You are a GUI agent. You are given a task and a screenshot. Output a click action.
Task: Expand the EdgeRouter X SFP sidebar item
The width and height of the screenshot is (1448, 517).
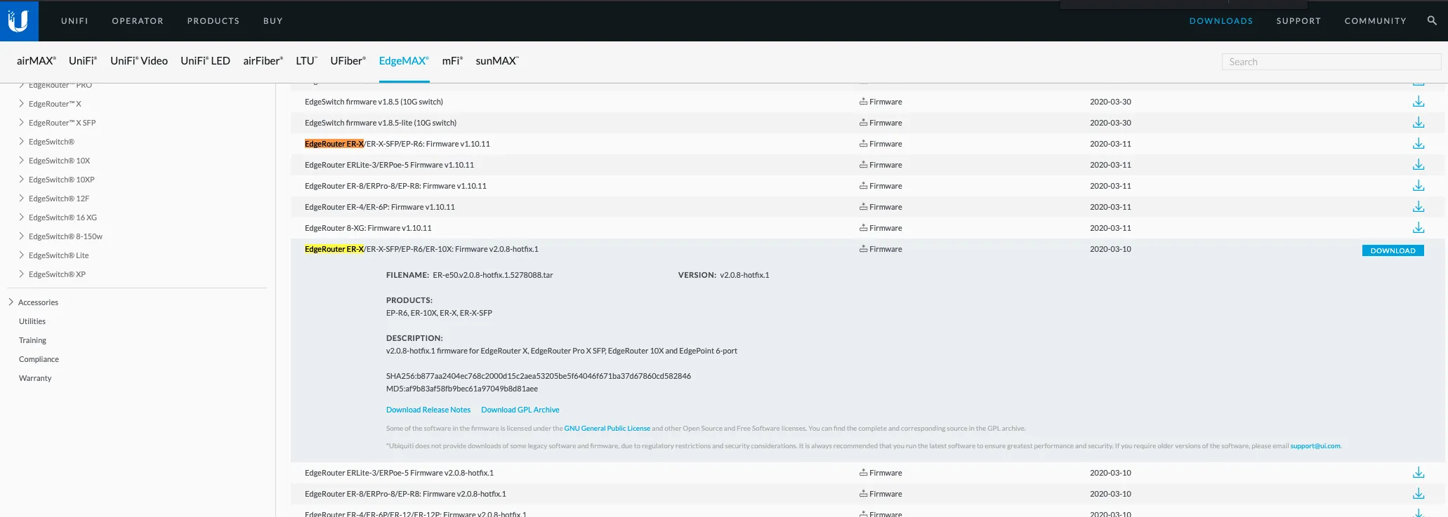pyautogui.click(x=22, y=123)
